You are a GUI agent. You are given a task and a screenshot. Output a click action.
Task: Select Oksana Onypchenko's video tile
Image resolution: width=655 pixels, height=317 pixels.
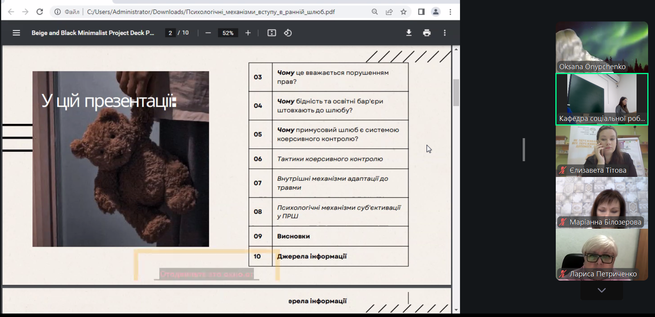[602, 47]
